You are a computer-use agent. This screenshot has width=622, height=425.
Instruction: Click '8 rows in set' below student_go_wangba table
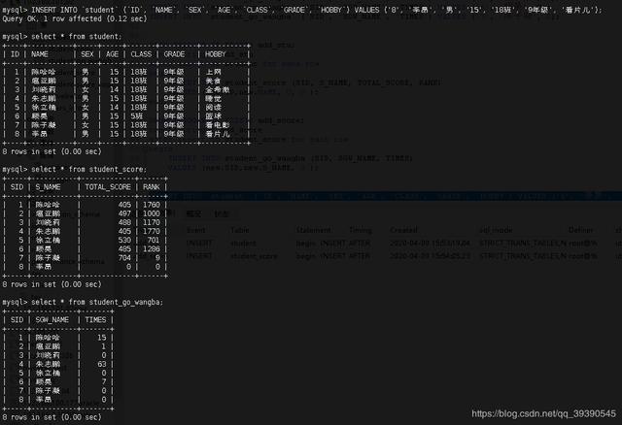point(52,417)
